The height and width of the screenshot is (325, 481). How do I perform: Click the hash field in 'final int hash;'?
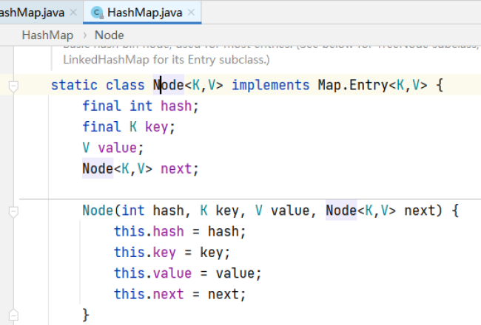coord(176,106)
